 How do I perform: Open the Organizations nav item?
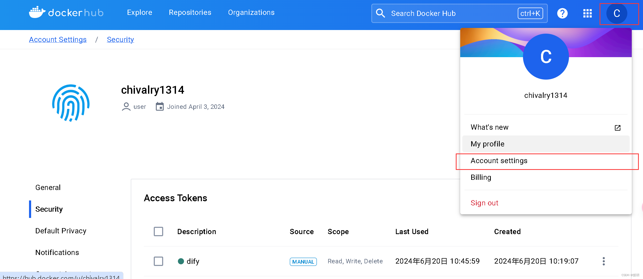[251, 12]
